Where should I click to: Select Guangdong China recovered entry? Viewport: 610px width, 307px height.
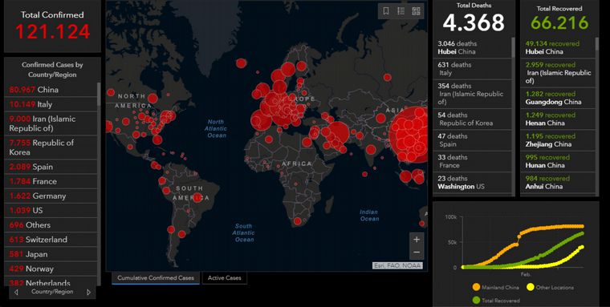pos(559,98)
